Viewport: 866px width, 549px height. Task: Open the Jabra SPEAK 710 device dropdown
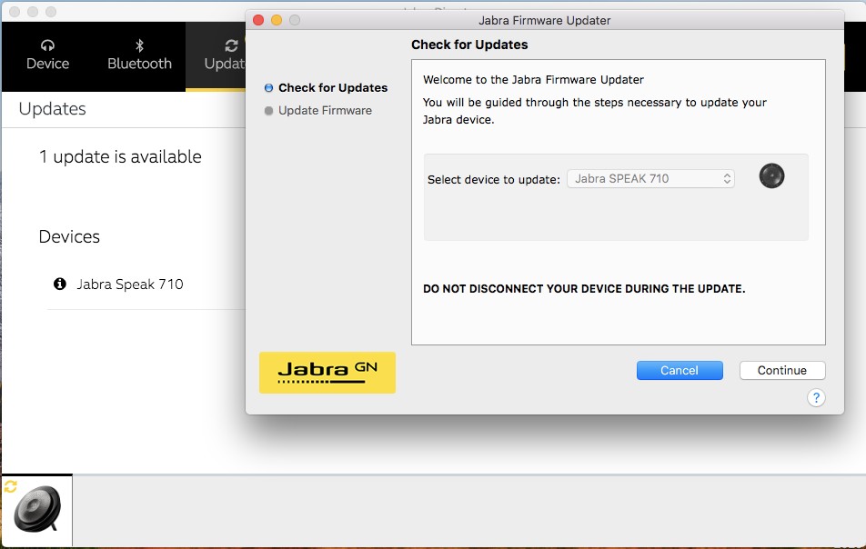coord(650,179)
